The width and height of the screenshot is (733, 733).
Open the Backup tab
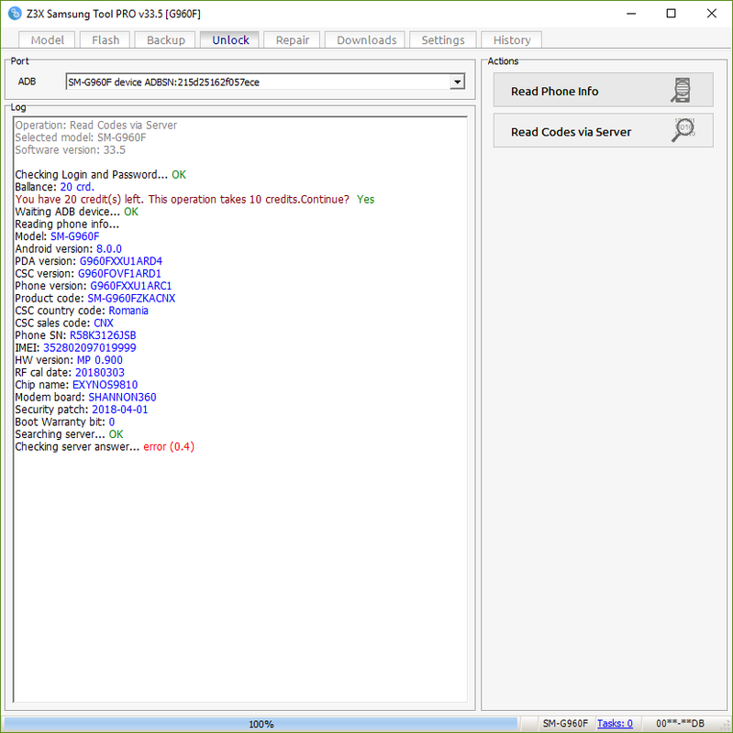click(166, 40)
